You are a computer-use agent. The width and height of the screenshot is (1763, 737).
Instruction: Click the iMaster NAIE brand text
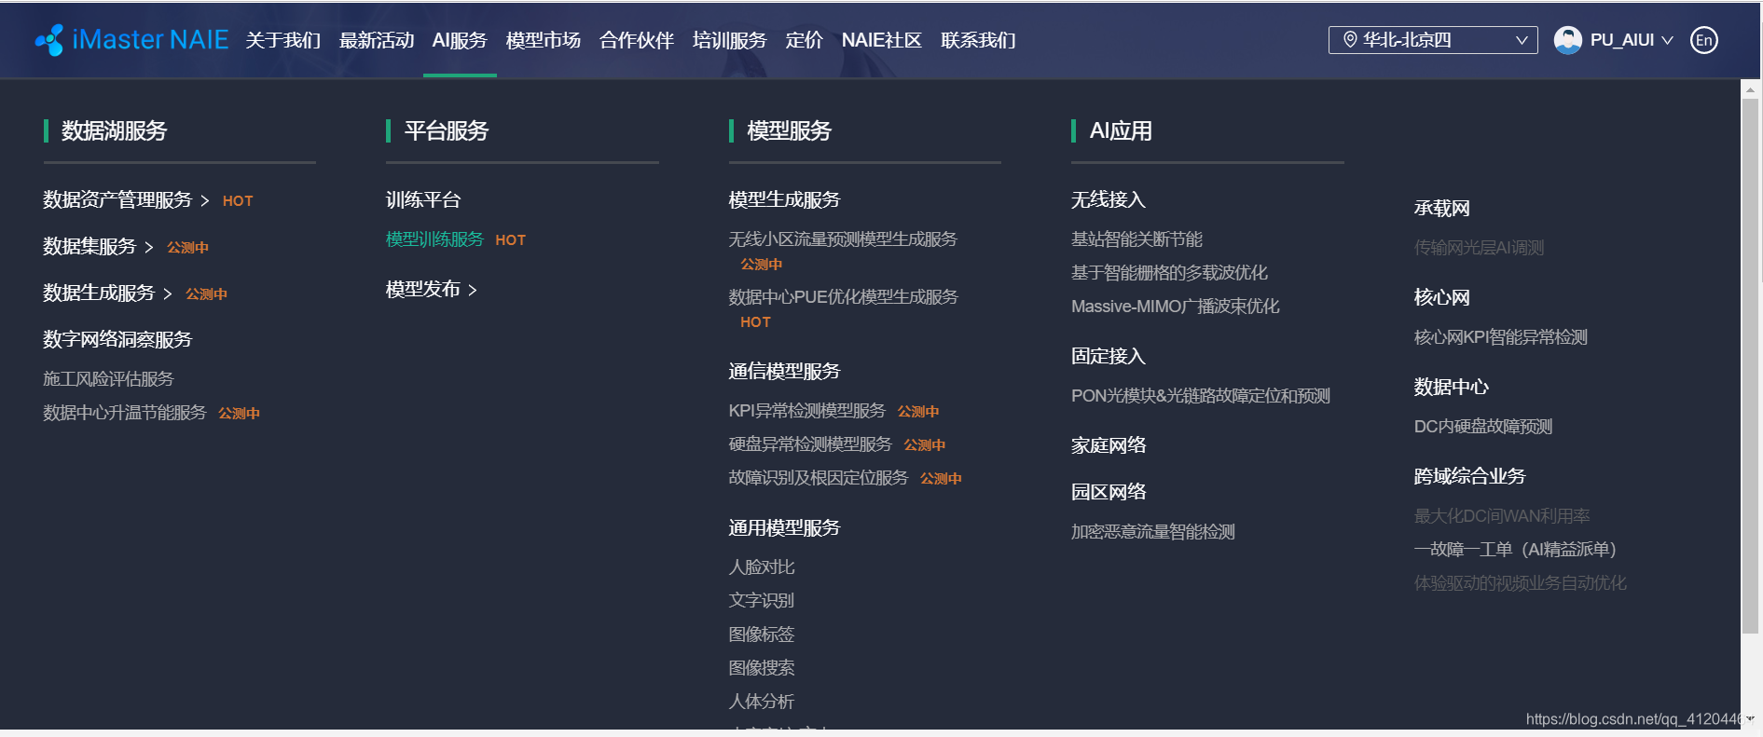[150, 40]
